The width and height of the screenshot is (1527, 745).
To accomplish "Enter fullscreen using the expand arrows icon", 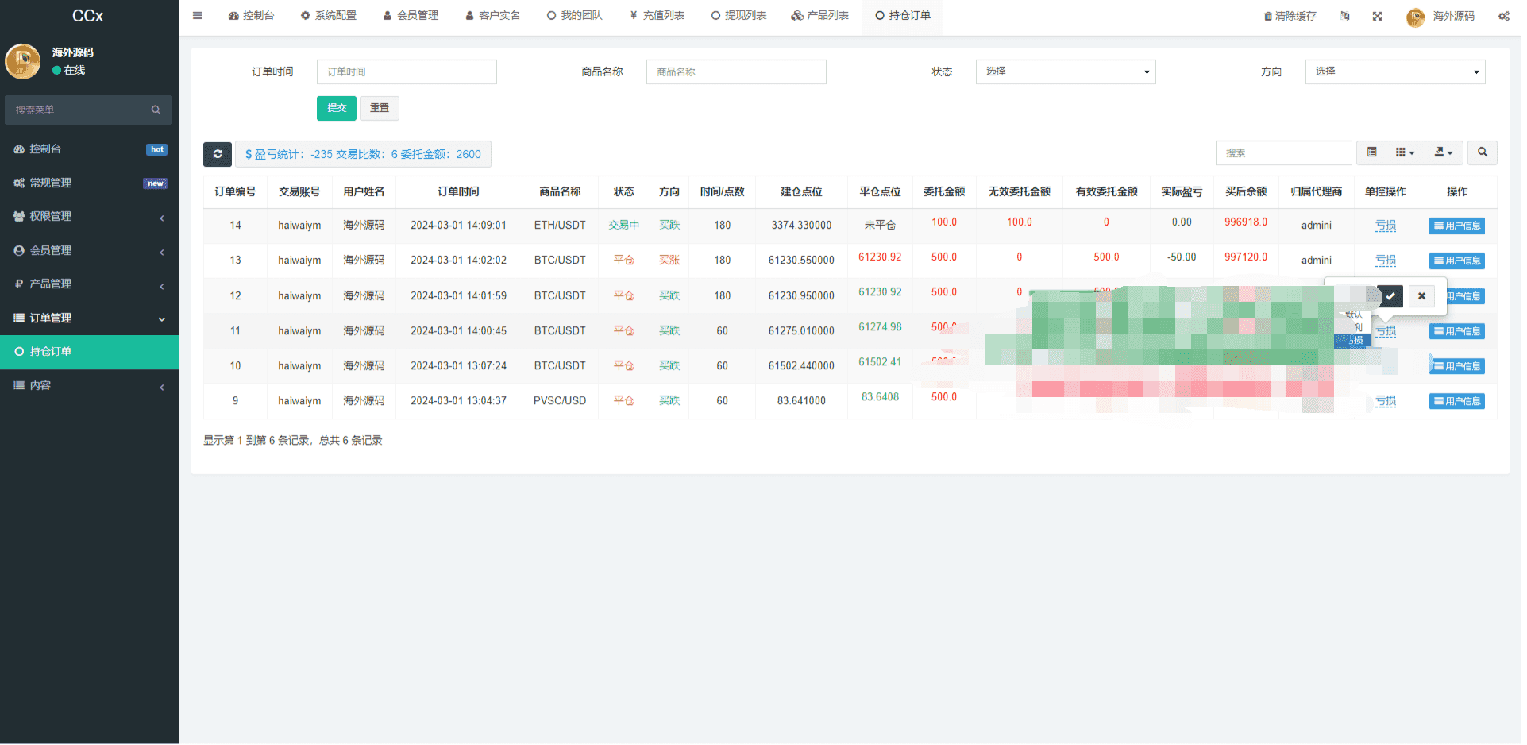I will point(1377,16).
